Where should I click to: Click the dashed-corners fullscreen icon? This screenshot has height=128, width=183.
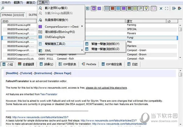coord(167,9)
